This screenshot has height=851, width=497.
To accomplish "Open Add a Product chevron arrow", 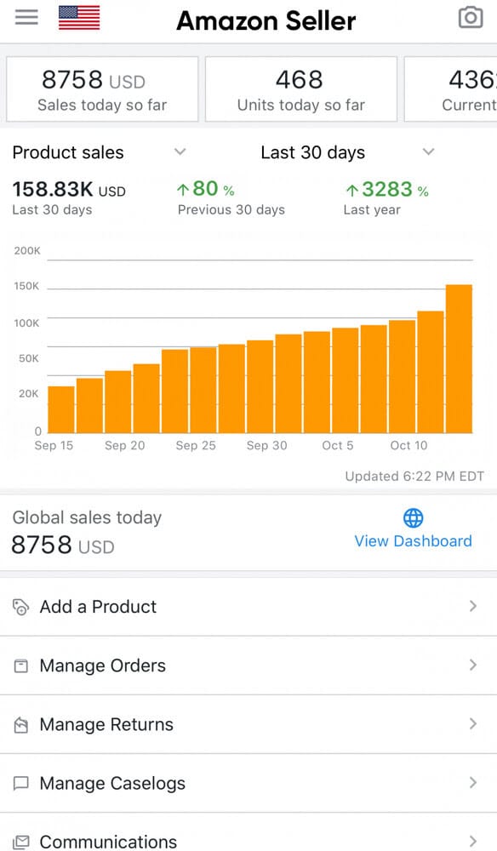I will coord(473,606).
